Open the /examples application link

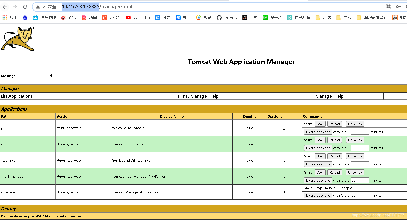click(9, 160)
